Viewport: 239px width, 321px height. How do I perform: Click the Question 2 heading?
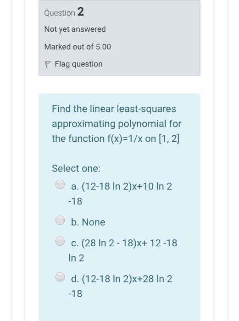point(64,12)
